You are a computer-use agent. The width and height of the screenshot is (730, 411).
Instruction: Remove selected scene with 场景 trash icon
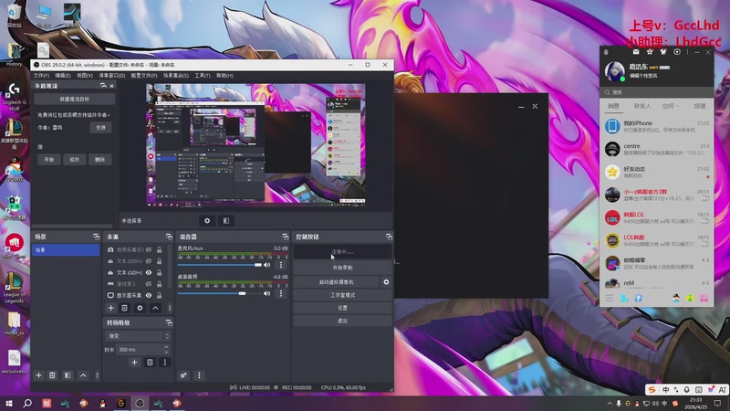[x=52, y=375]
